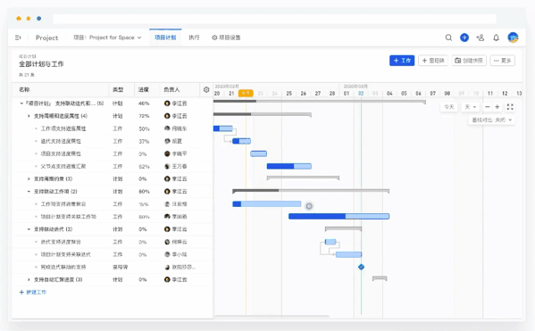
Task: Zoom in the Gantt with plus icon
Action: tap(497, 107)
